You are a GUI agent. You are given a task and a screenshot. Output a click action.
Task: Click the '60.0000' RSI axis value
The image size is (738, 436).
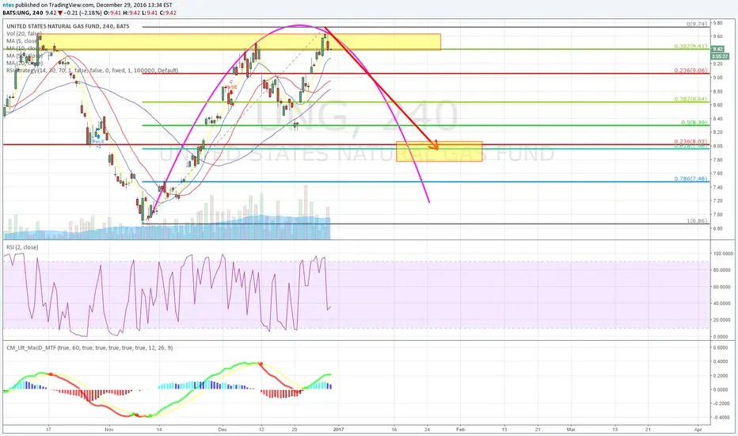click(724, 287)
